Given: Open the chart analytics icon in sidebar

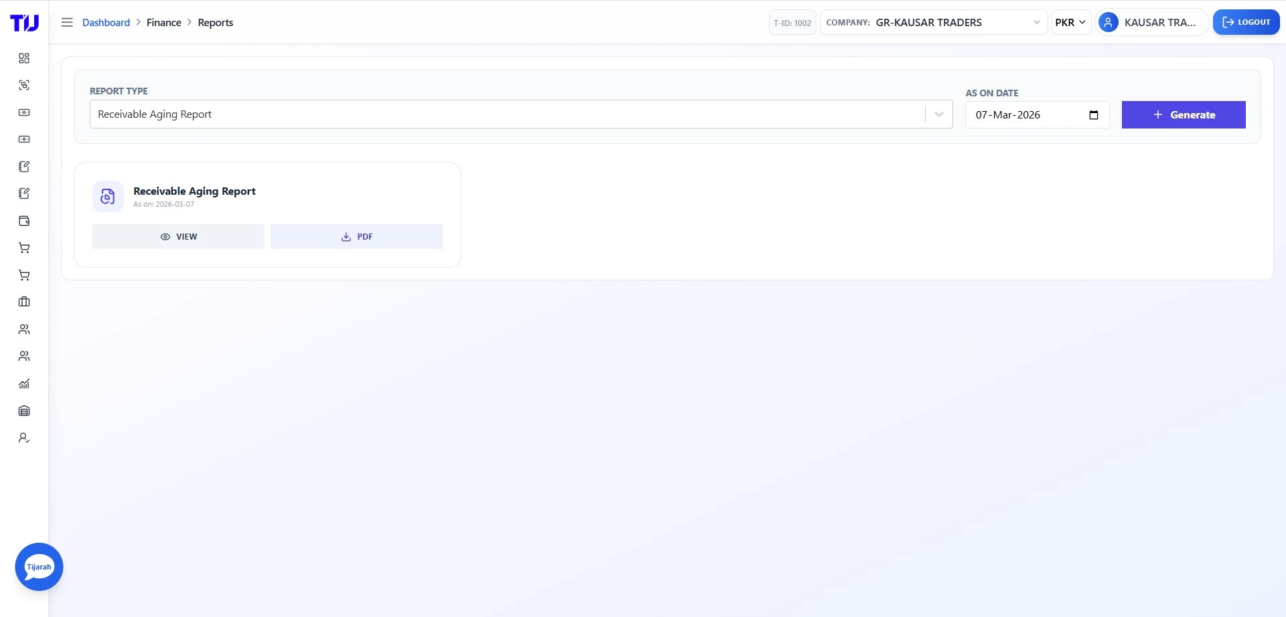Looking at the screenshot, I should [24, 383].
